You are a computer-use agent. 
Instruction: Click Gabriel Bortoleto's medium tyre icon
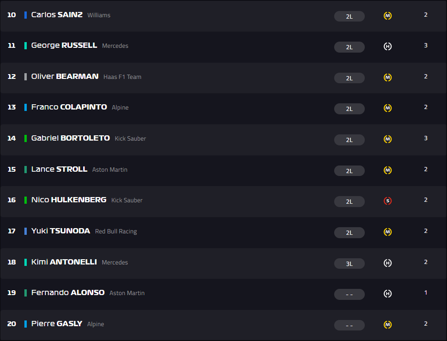pyautogui.click(x=388, y=139)
